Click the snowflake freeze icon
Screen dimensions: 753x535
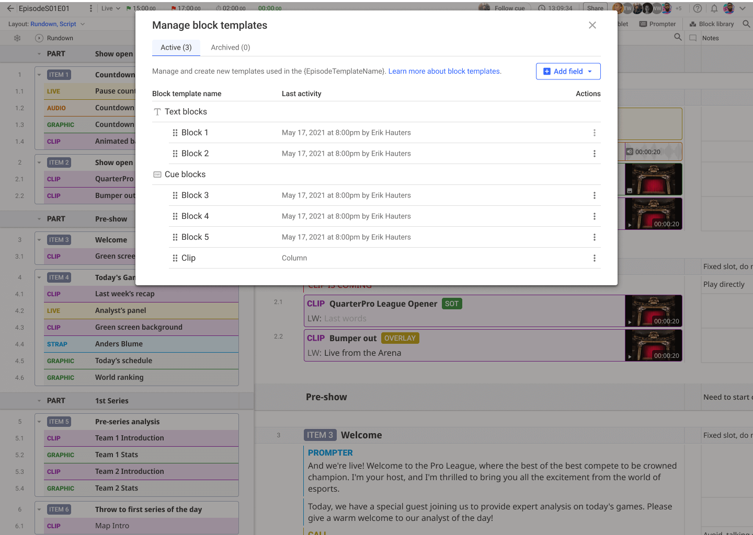click(x=17, y=38)
